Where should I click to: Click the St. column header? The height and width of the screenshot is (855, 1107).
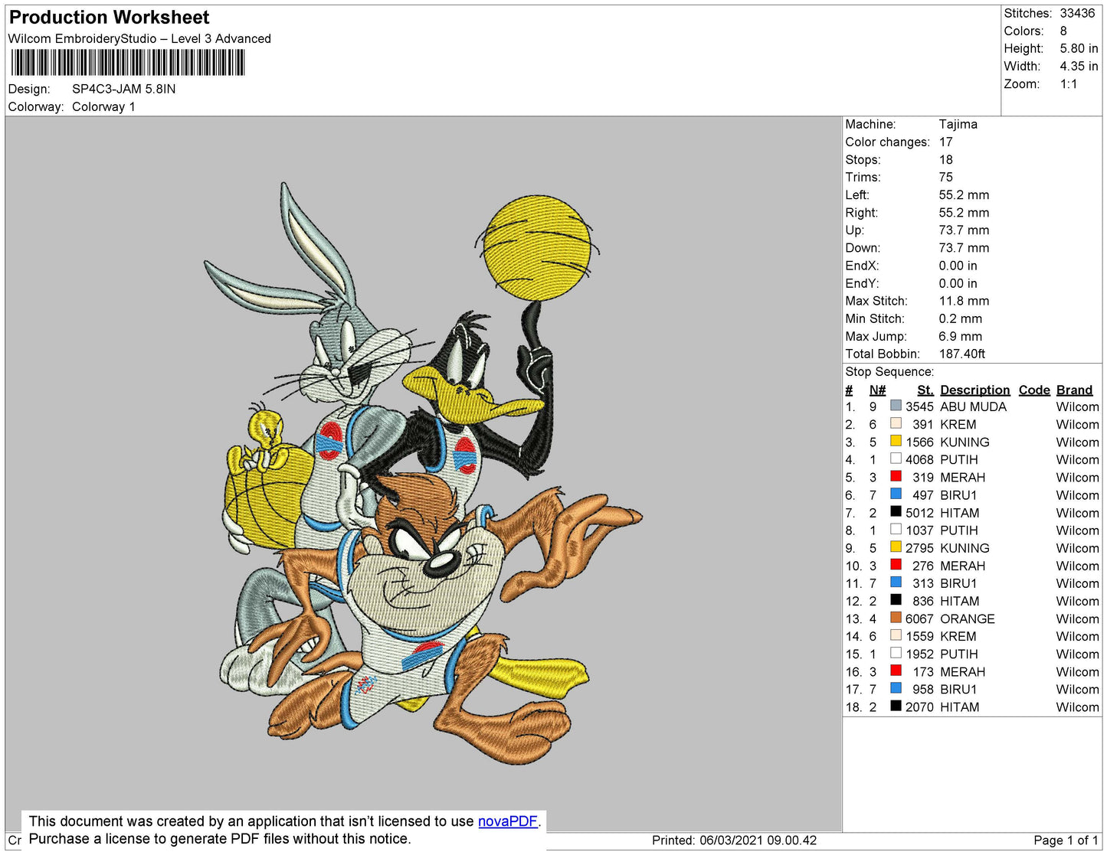[925, 390]
